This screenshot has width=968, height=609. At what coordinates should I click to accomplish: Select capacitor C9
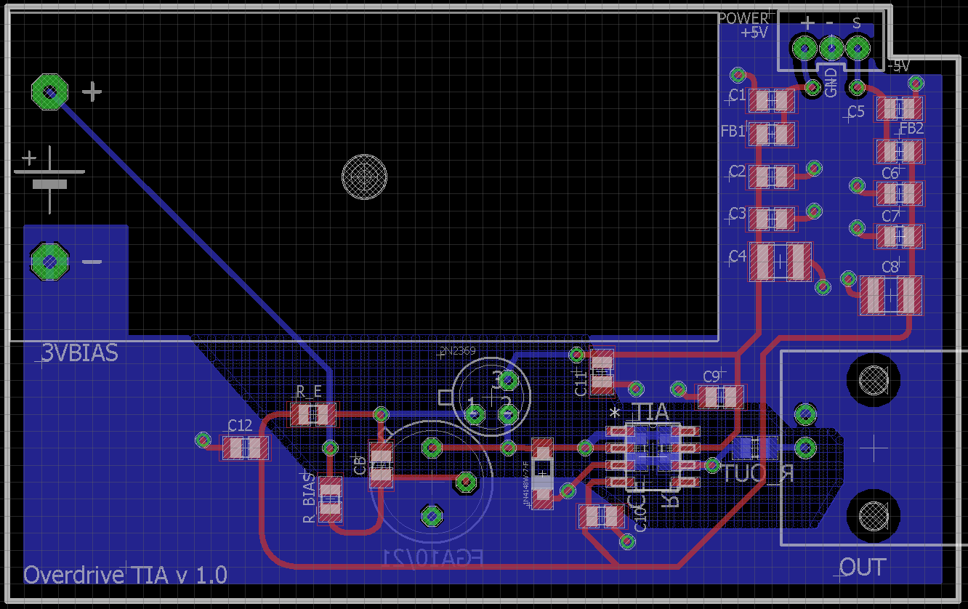click(x=721, y=397)
